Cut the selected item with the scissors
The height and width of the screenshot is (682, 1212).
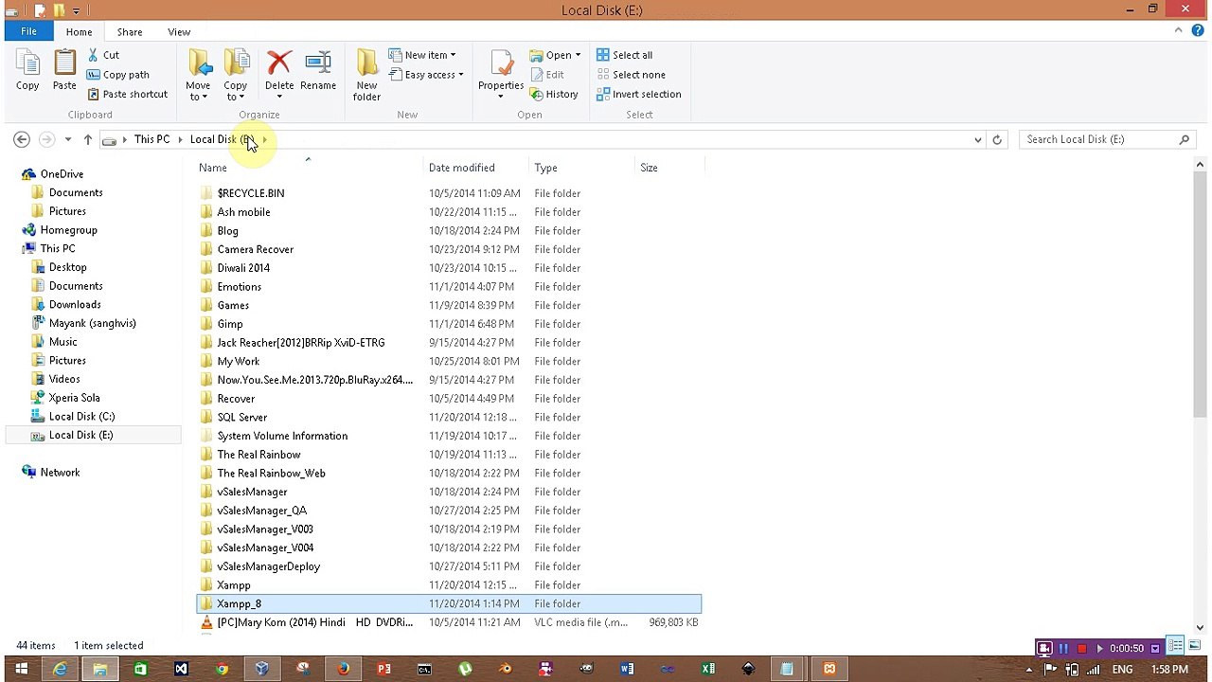tap(103, 55)
